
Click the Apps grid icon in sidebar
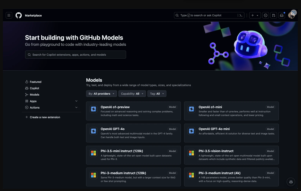tap(27, 101)
